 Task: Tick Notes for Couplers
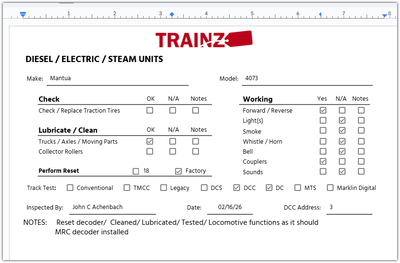[361, 161]
